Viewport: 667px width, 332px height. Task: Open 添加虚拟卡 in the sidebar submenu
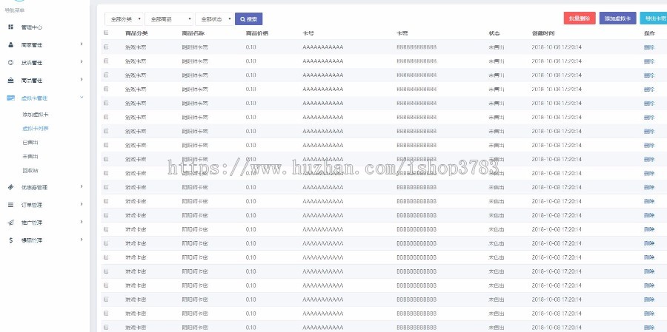tap(36, 115)
